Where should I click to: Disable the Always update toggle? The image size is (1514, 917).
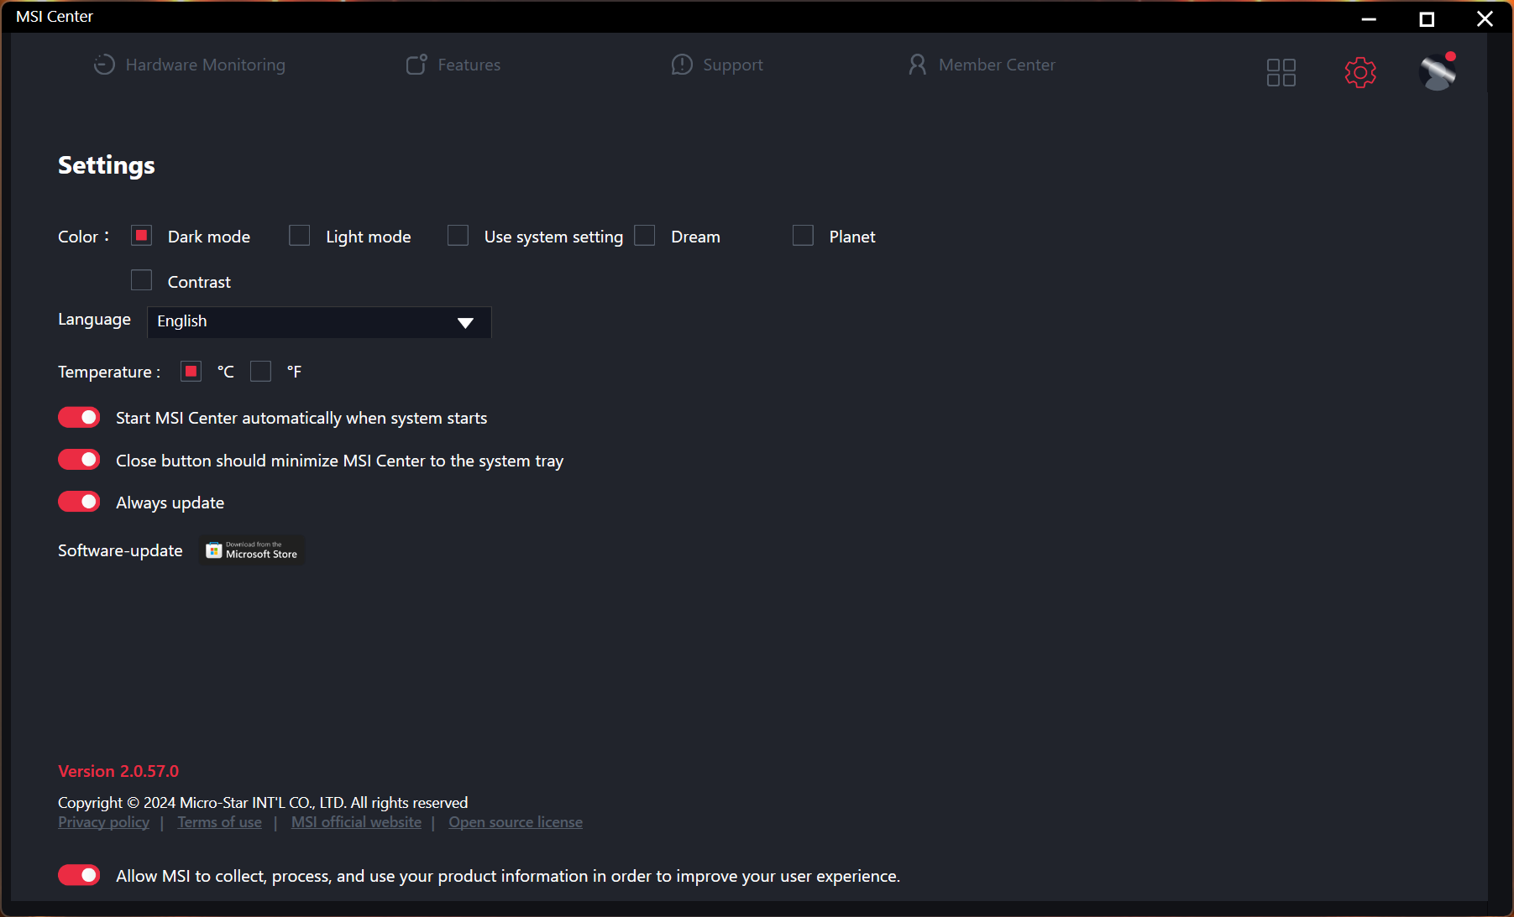tap(79, 502)
